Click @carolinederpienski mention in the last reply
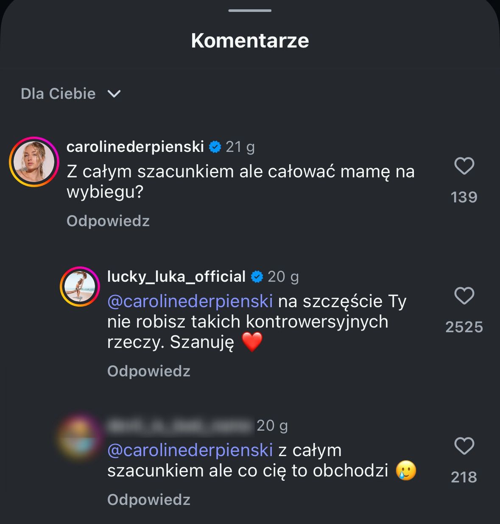The width and height of the screenshot is (500, 524). tap(190, 450)
